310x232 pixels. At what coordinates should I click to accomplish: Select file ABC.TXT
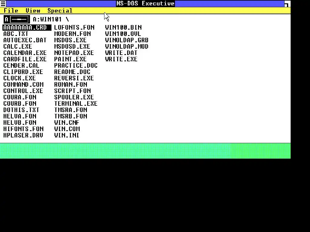[x=16, y=34]
